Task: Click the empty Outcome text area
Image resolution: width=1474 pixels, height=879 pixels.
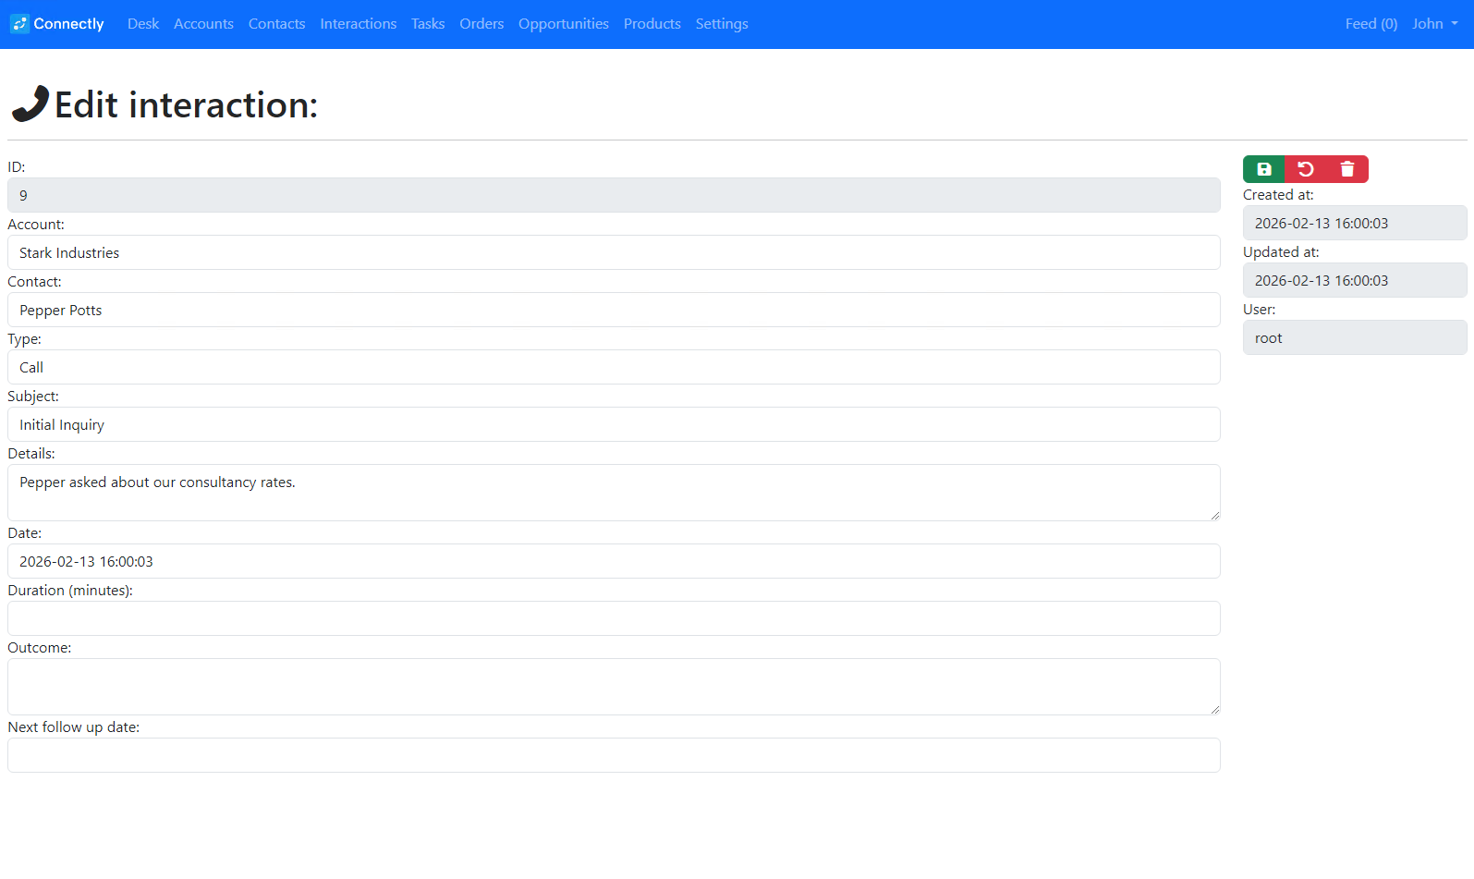Action: (x=614, y=686)
